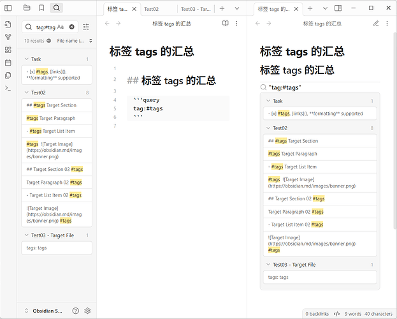Add new tab in middle tab group
397x319 pixels.
(x=222, y=8)
